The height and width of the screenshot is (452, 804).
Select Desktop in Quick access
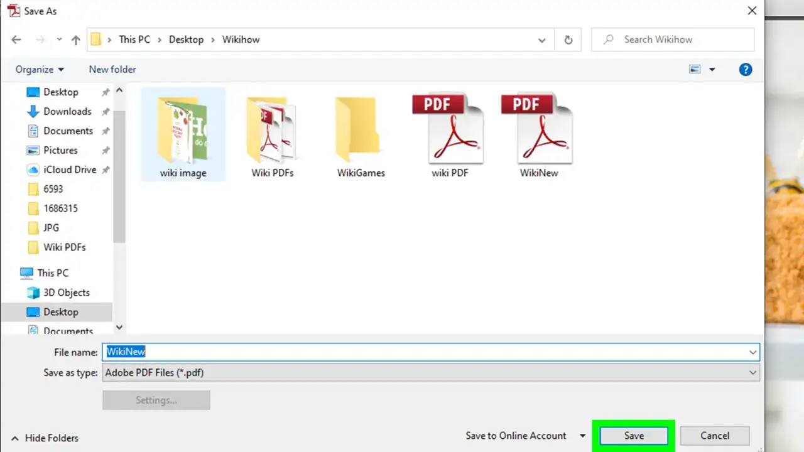[x=61, y=92]
